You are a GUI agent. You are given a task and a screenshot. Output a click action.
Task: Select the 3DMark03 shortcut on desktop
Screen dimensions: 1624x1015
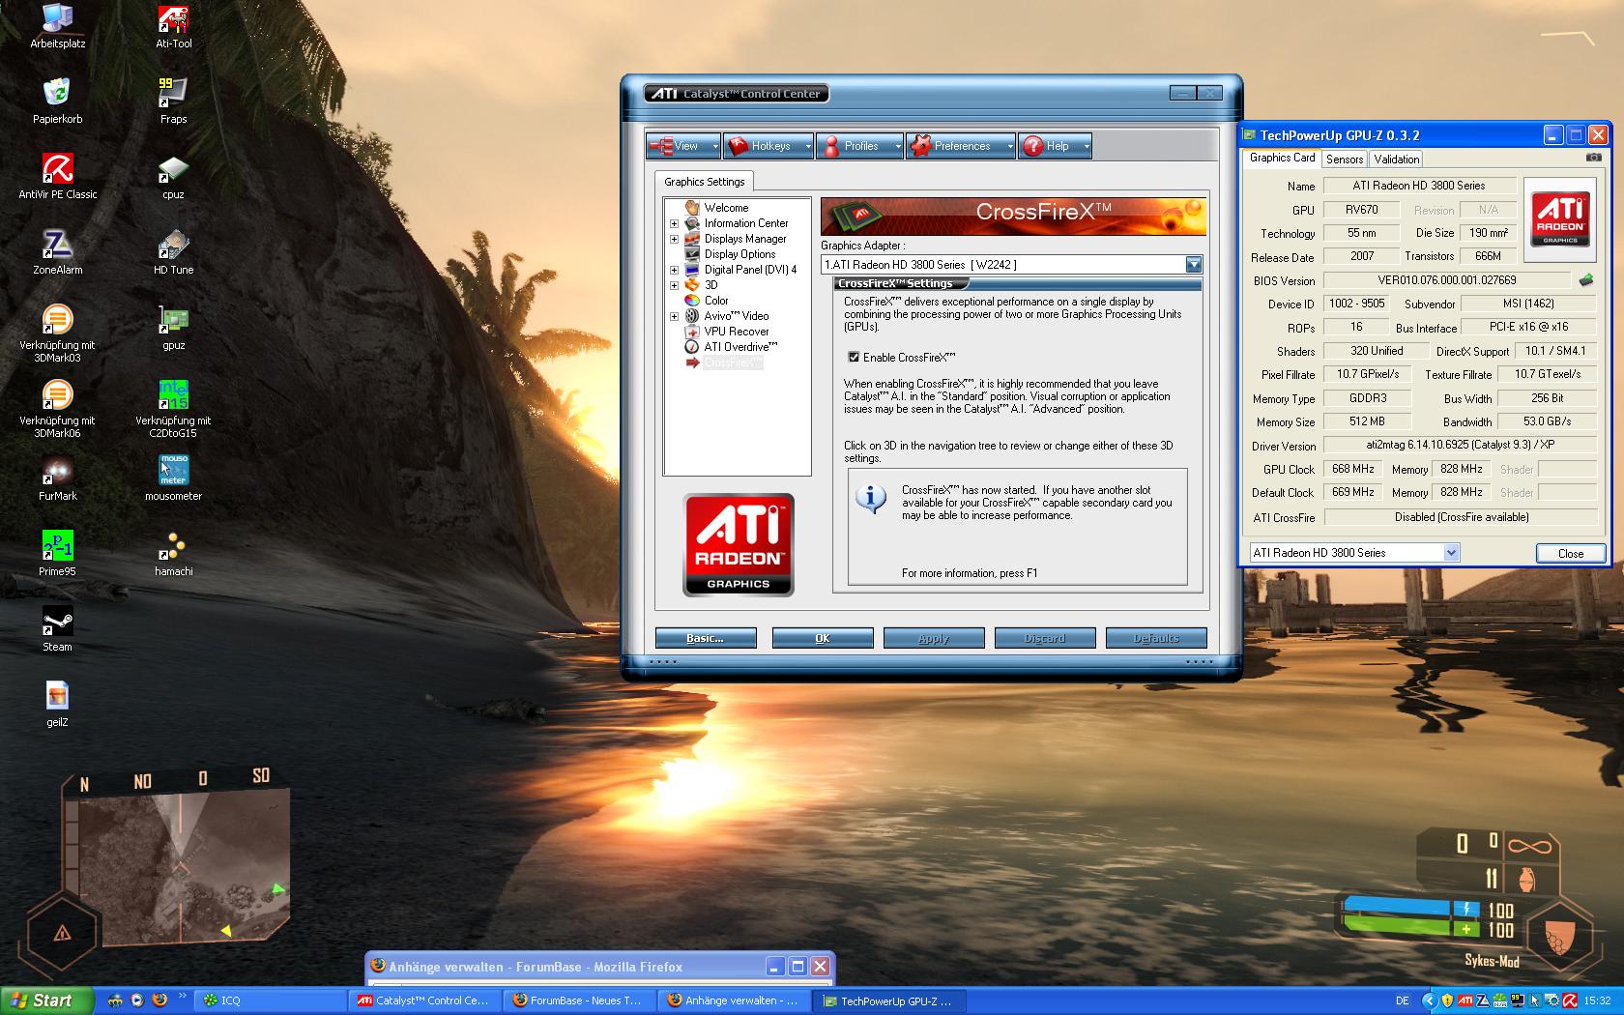click(58, 333)
